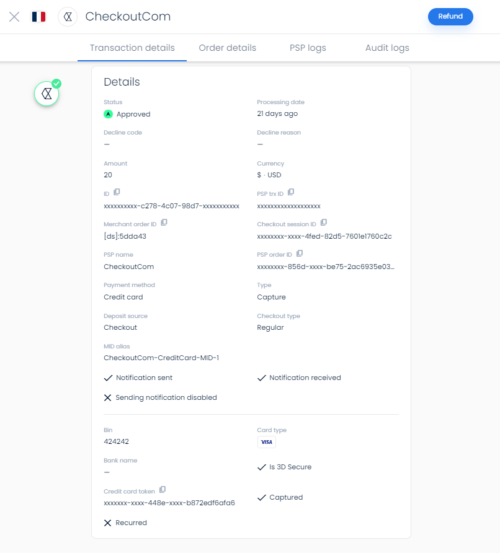The width and height of the screenshot is (500, 553).
Task: Select the credit card token value
Action: [x=169, y=503]
